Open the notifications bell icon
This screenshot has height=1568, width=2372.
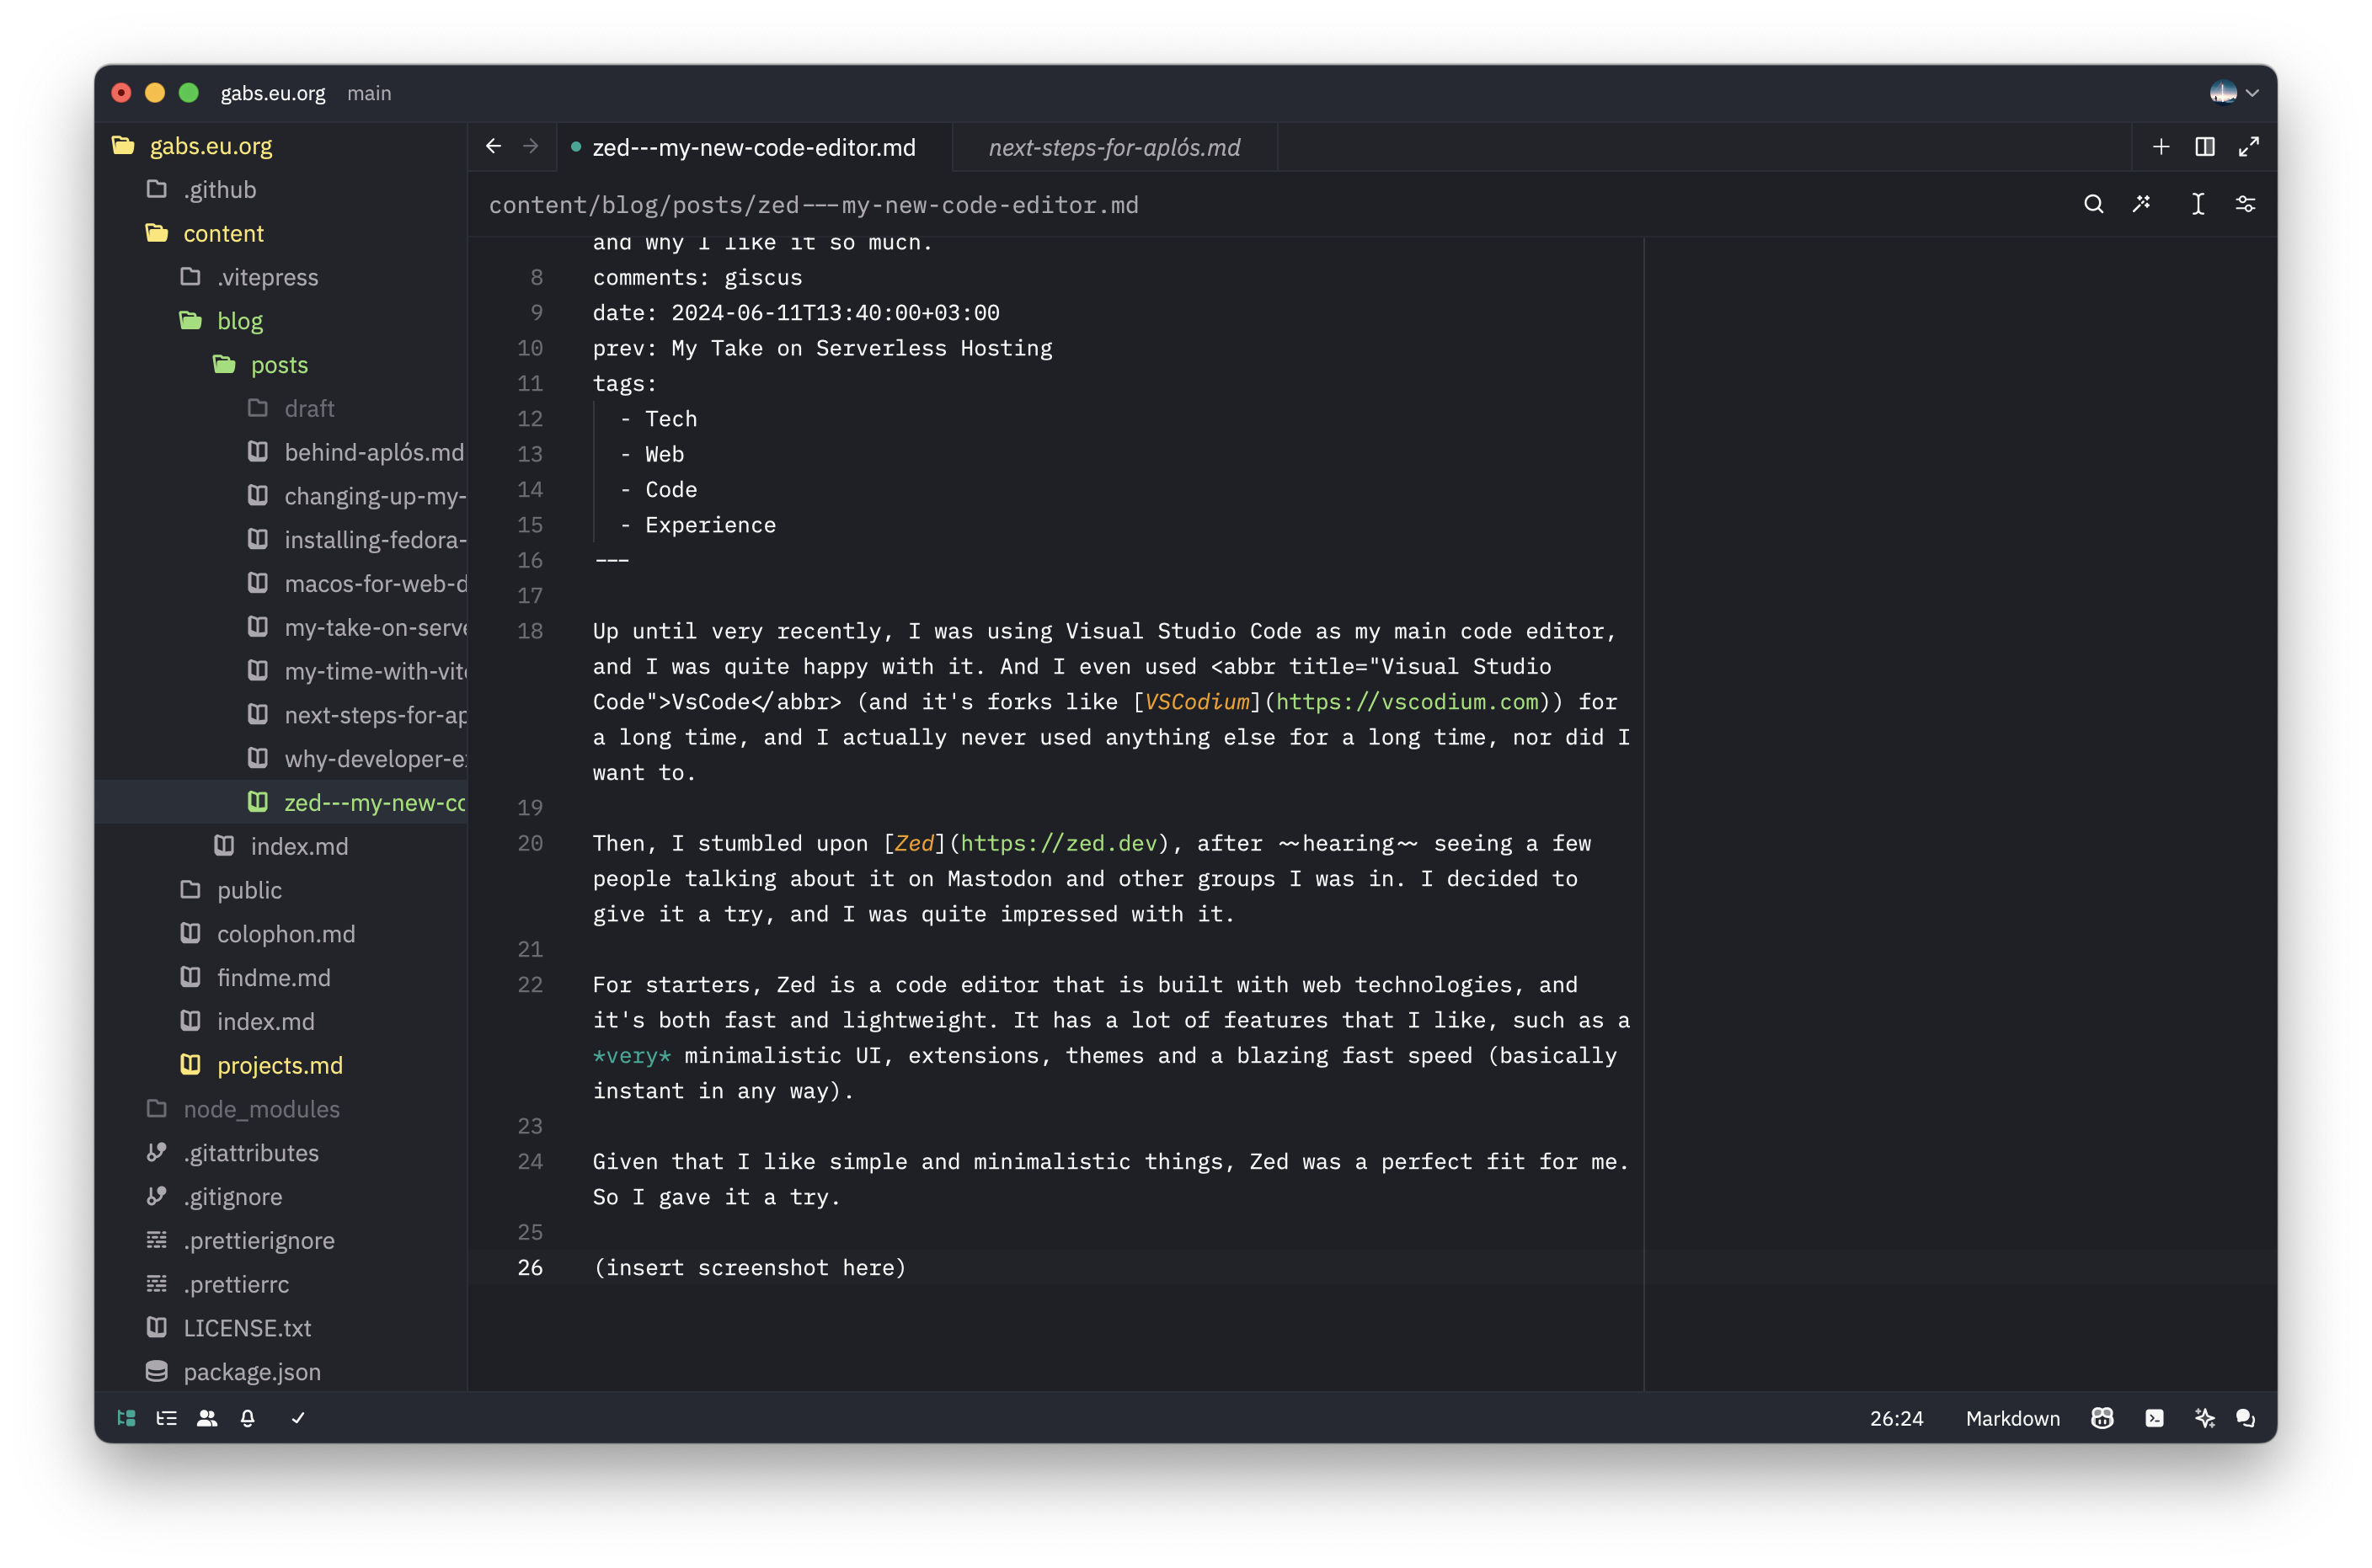coord(248,1418)
